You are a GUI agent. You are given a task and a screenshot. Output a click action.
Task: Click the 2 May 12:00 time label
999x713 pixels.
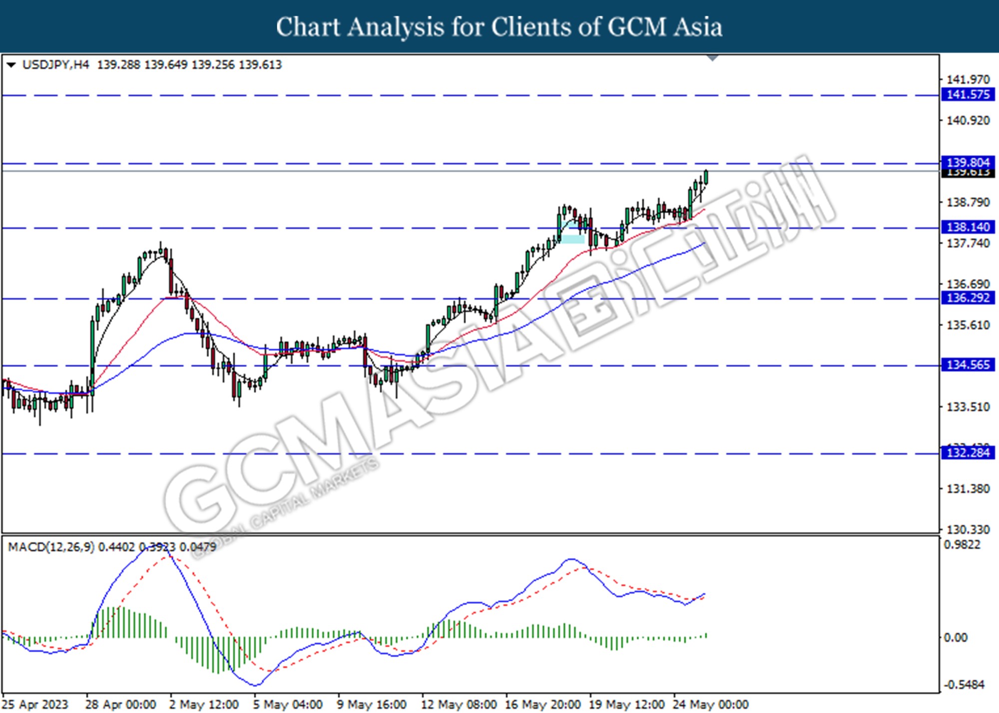tap(203, 705)
